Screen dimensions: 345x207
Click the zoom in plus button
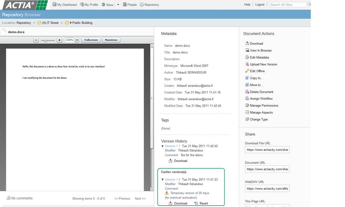59,40
